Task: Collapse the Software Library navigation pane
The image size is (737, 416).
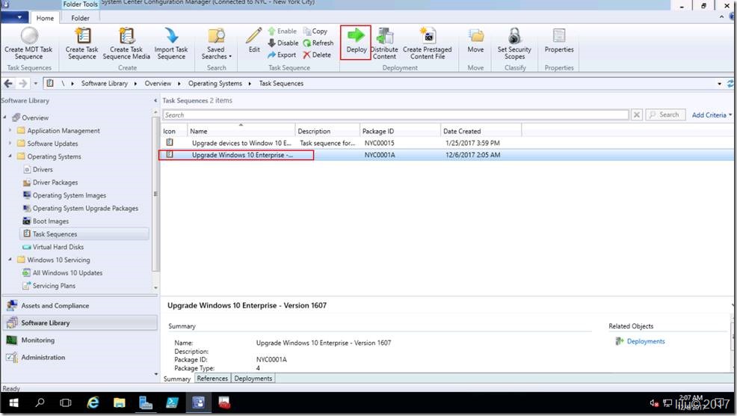Action: pyautogui.click(x=155, y=100)
